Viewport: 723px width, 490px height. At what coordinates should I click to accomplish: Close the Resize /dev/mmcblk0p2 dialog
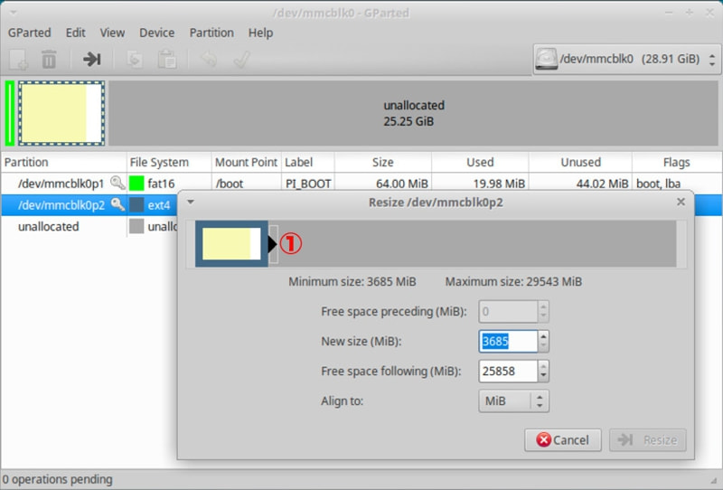[x=681, y=203]
